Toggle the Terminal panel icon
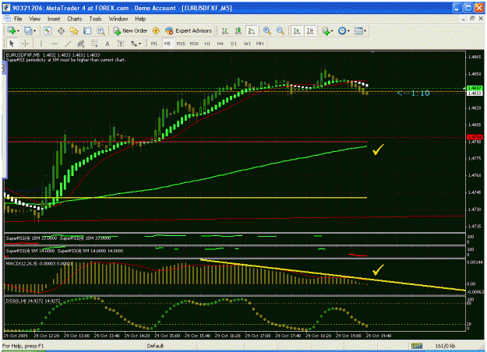This screenshot has width=487, height=352. [x=87, y=30]
